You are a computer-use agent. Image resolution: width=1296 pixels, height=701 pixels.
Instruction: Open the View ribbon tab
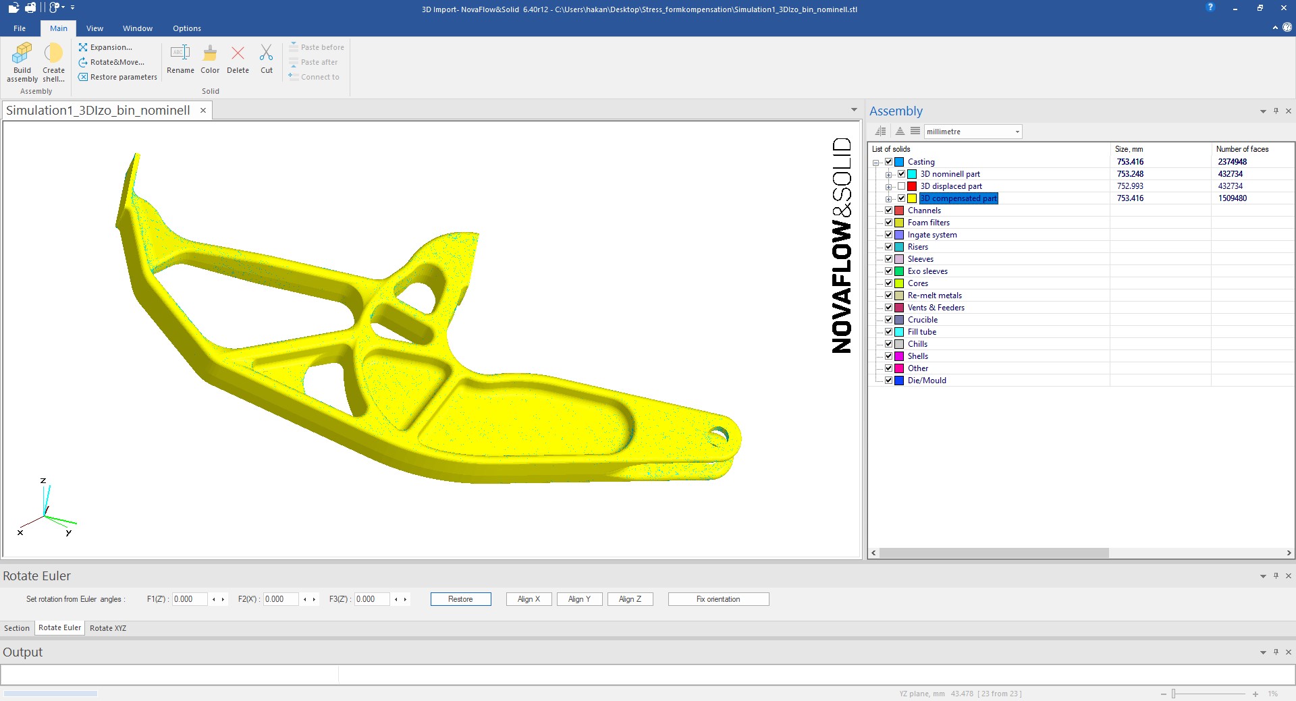94,28
